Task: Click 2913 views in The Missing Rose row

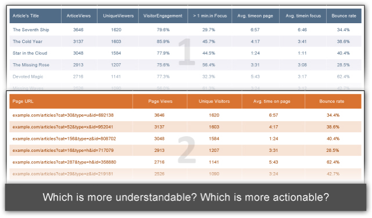Action: click(x=78, y=65)
